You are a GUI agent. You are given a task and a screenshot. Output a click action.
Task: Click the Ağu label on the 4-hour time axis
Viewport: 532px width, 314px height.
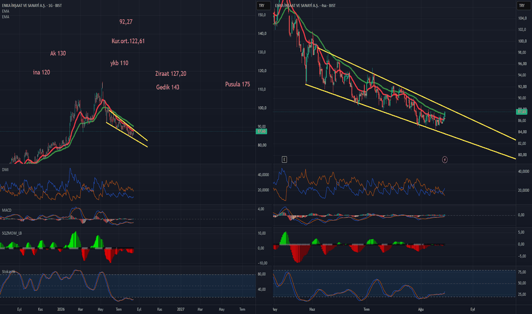coord(421,309)
